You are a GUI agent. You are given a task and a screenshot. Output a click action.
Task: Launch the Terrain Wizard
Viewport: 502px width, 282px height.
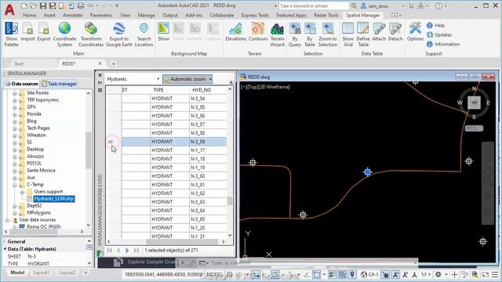277,34
